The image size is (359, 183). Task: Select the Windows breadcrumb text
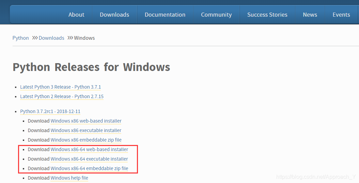click(84, 38)
